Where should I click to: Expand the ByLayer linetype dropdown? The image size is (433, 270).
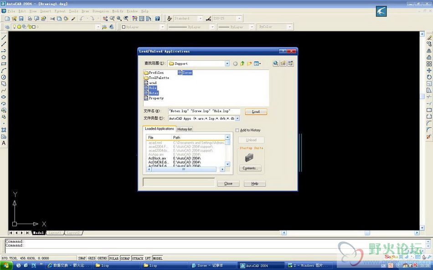[x=212, y=27]
